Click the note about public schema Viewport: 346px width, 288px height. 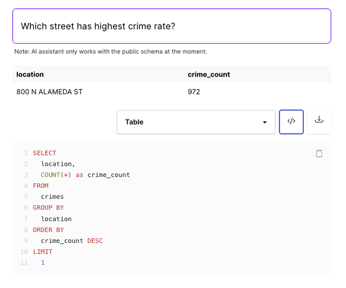click(110, 52)
